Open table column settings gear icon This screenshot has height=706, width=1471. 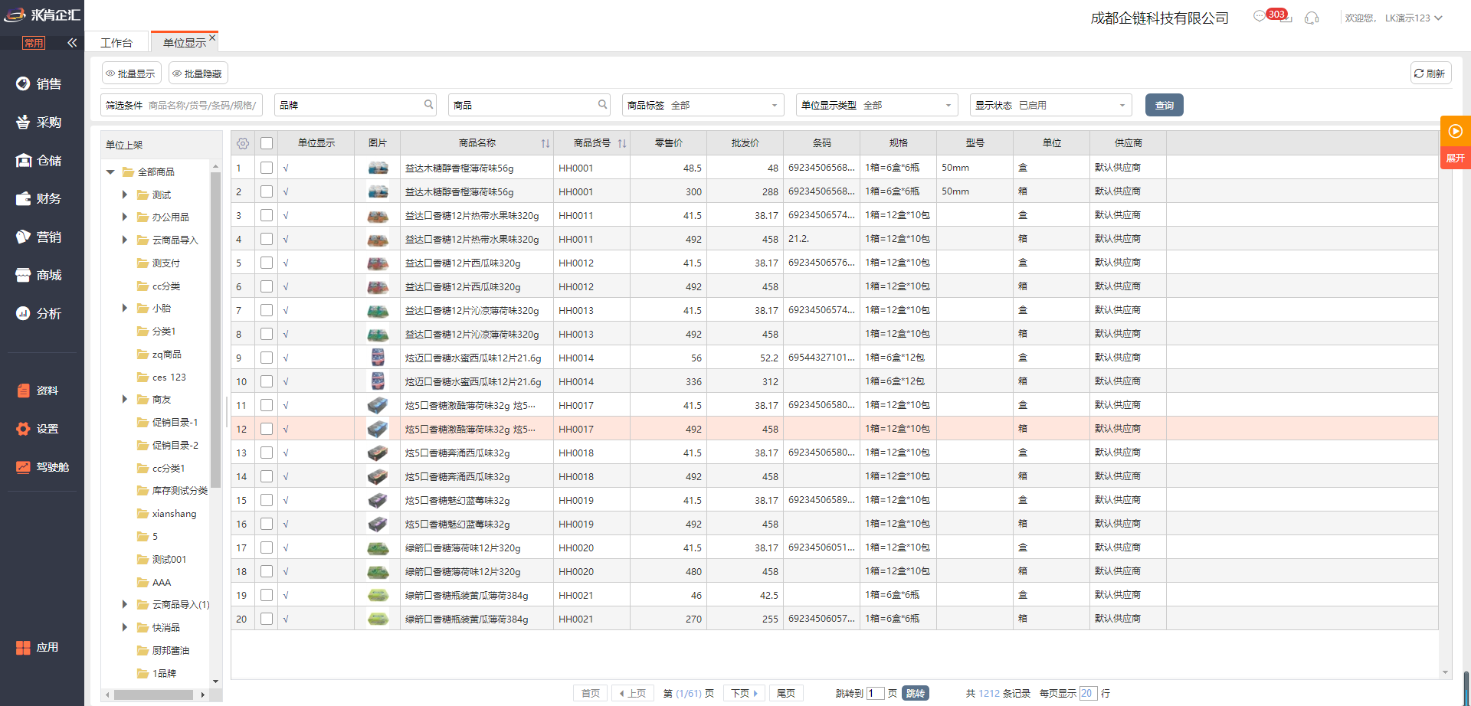click(x=243, y=143)
